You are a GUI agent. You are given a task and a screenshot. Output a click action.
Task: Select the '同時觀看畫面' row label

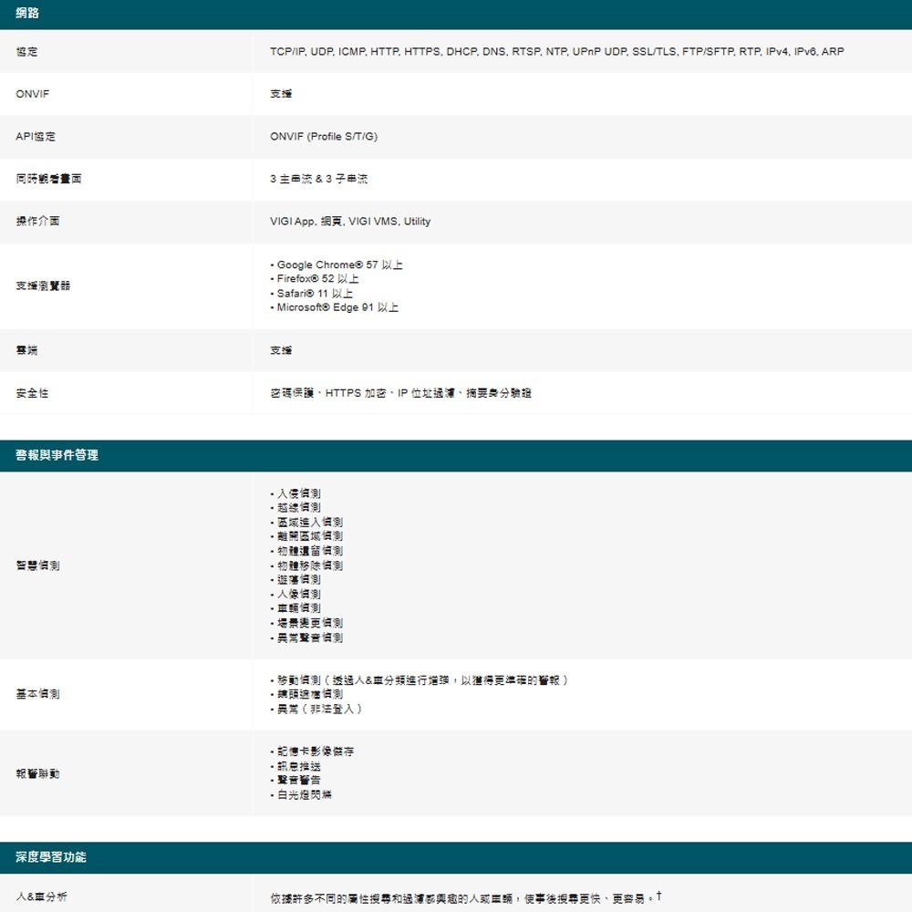pyautogui.click(x=49, y=179)
